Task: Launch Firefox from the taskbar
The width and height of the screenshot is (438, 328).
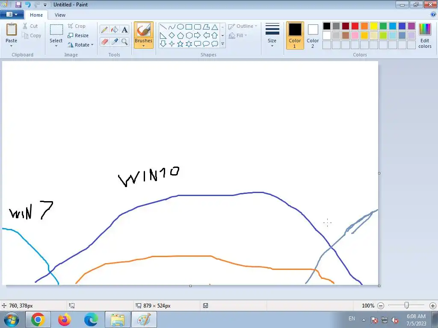Action: [65, 319]
